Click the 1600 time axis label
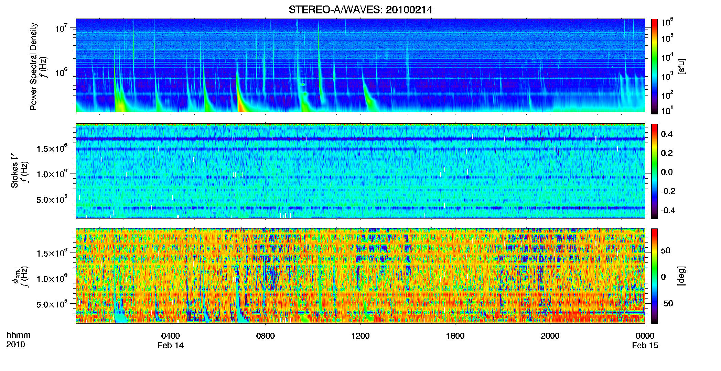 click(x=455, y=336)
